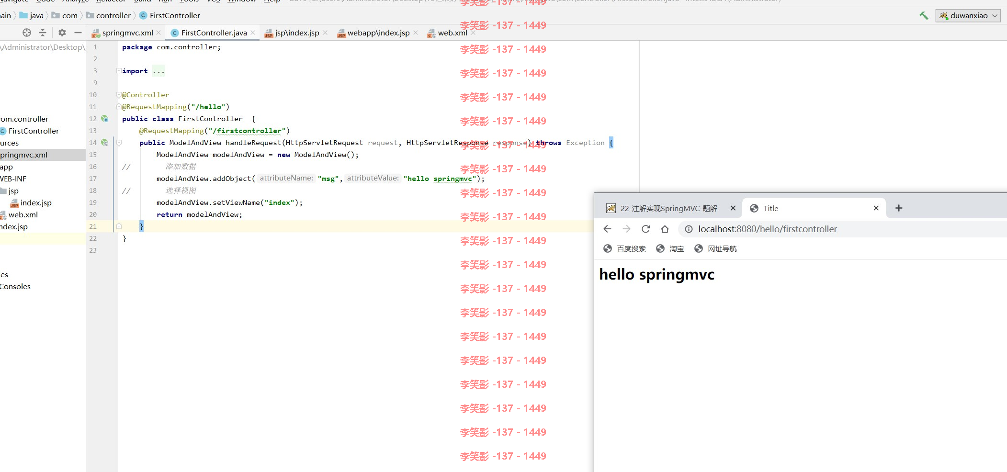Switch to the webapp\index.jsp editor tab
The width and height of the screenshot is (1007, 472).
click(x=378, y=33)
